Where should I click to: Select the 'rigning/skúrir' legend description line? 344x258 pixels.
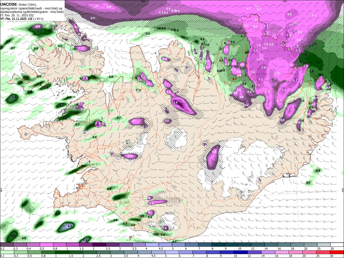pos(32,8)
